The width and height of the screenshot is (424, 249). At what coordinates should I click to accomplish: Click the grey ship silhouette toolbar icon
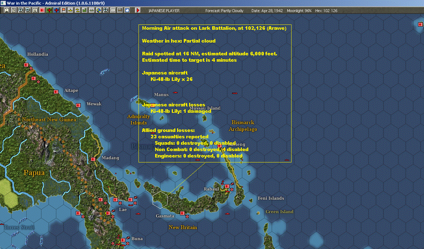(92, 10)
